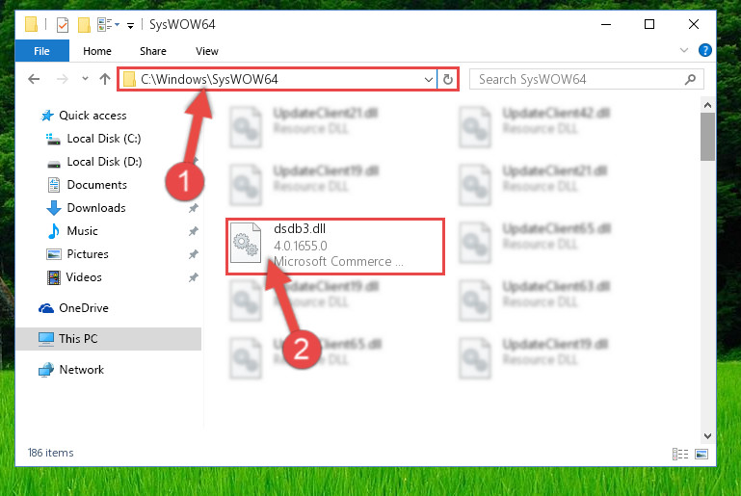Switch to details view layout icon

[x=680, y=454]
